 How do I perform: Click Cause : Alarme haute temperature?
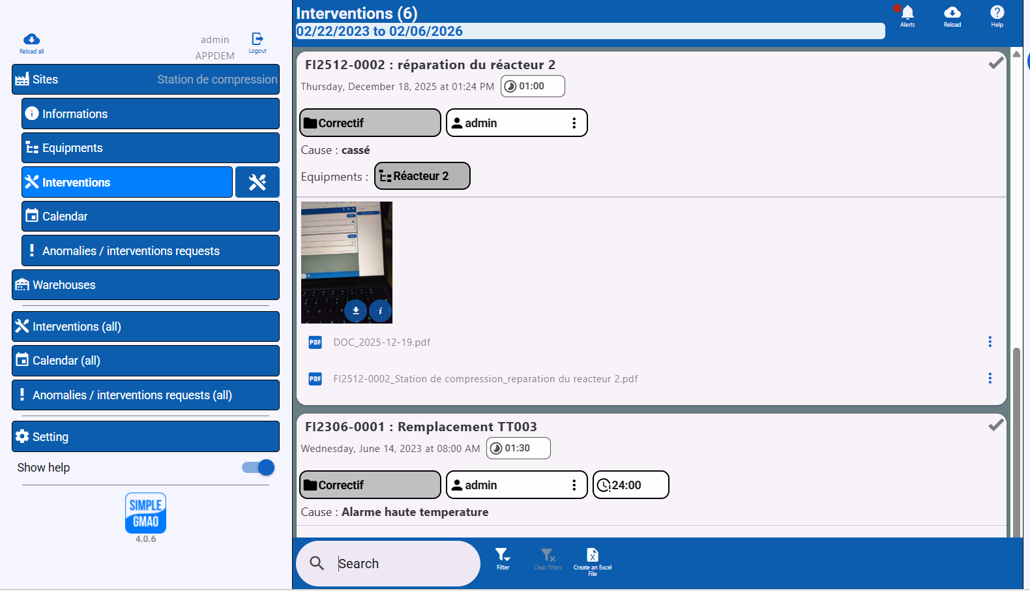coord(395,512)
